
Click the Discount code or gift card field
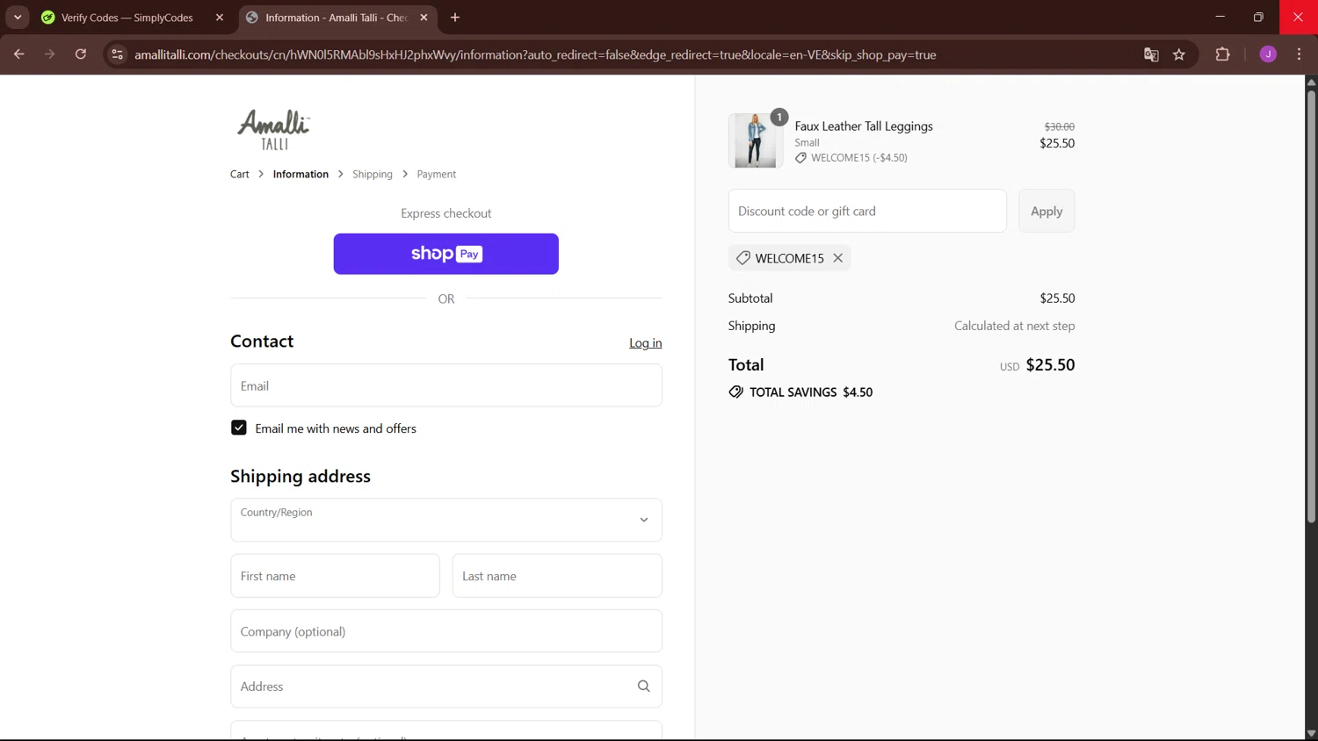867,211
